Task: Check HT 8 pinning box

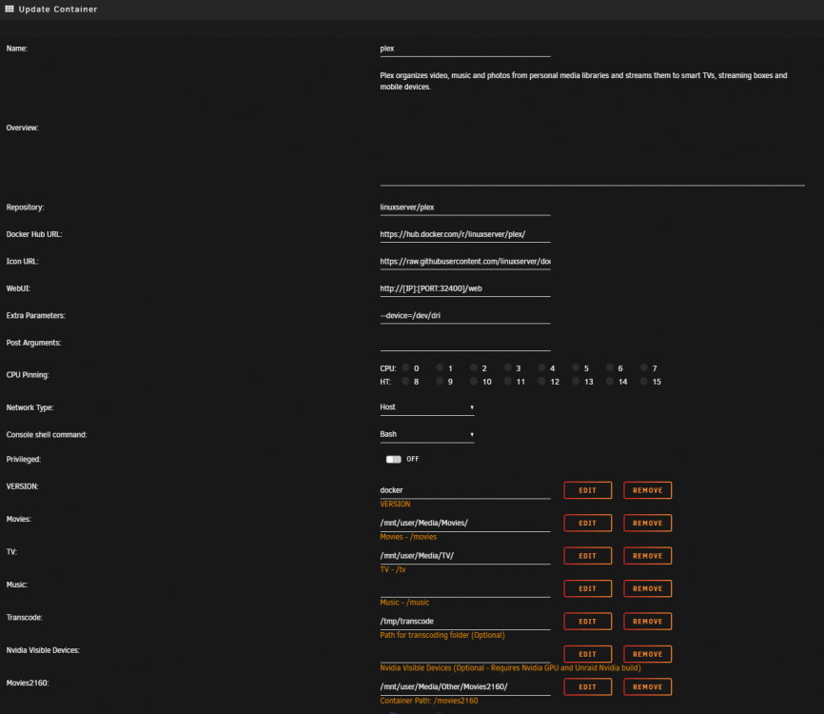Action: (405, 381)
